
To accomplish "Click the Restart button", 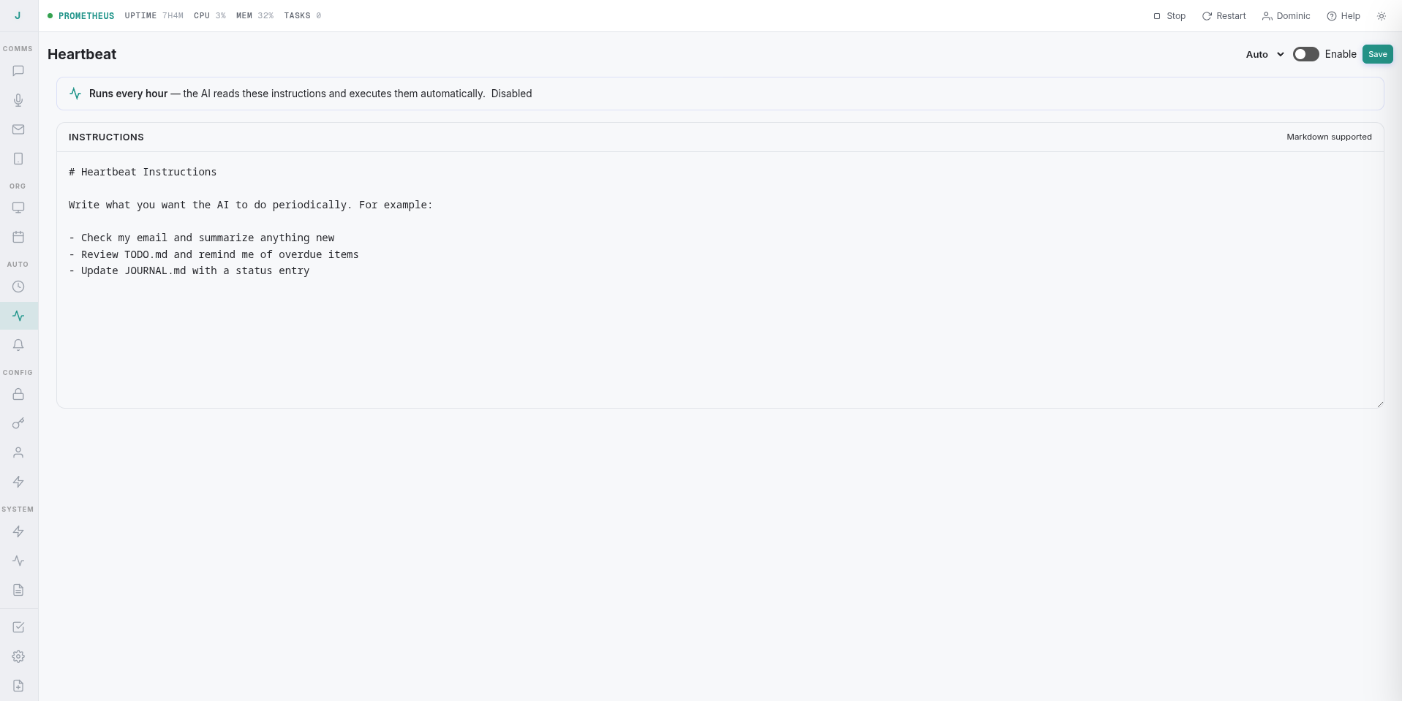I will coord(1224,16).
